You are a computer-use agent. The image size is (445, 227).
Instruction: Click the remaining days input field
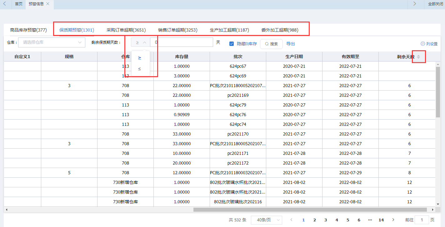(182, 42)
